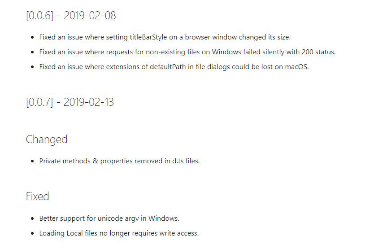Viewport: 383px width, 249px height.
Task: Click the [0.0.6] - 2019-02-08 heading
Action: [71, 16]
